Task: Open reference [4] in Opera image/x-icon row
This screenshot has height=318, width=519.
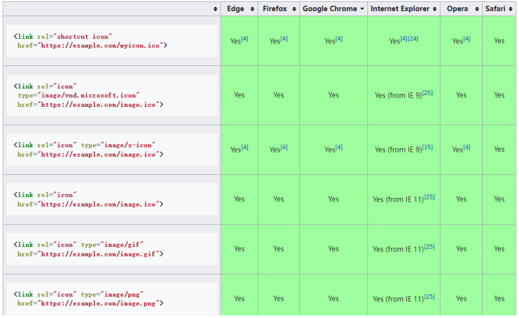Action: 467,147
